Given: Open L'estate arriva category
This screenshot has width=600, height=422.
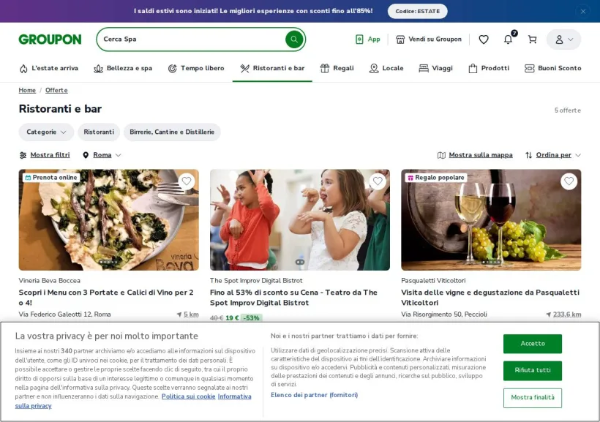Looking at the screenshot, I should click(48, 68).
